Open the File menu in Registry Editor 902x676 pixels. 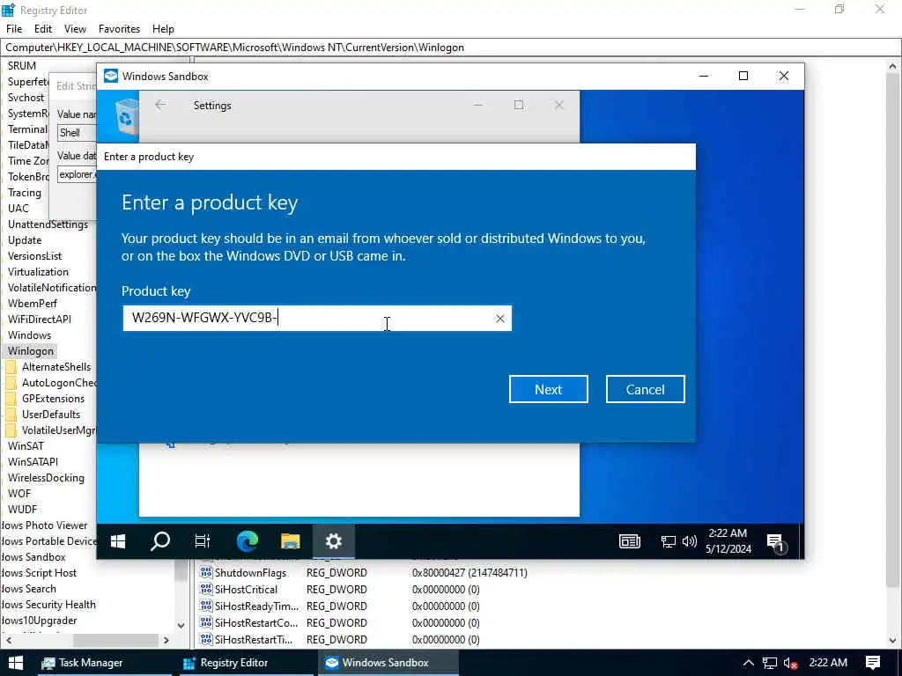point(14,29)
